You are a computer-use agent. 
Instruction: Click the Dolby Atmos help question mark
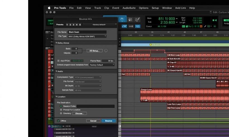(106, 51)
